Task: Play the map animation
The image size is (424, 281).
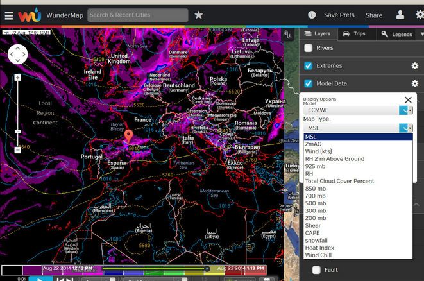Action: pyautogui.click(x=40, y=279)
